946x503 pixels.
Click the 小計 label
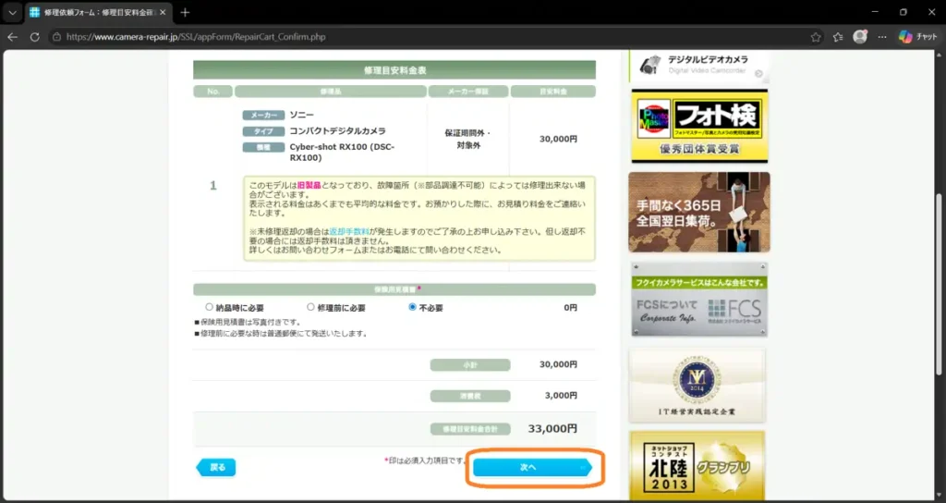click(470, 364)
